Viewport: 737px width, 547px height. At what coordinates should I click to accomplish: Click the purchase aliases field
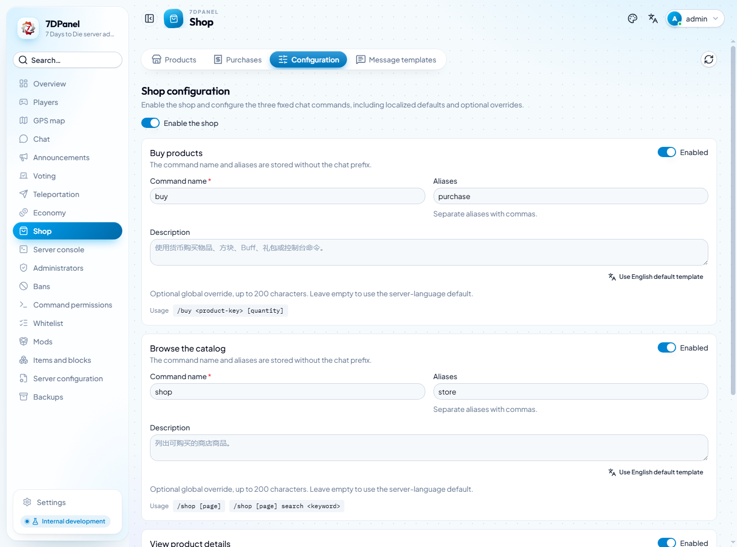571,196
